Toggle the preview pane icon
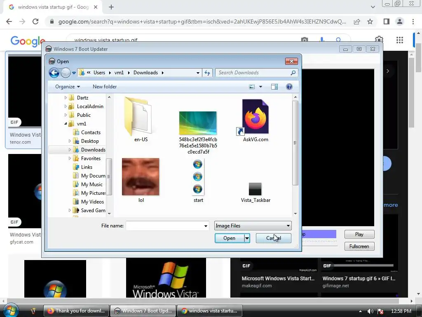Viewport: 422px width, 317px height. [x=274, y=87]
